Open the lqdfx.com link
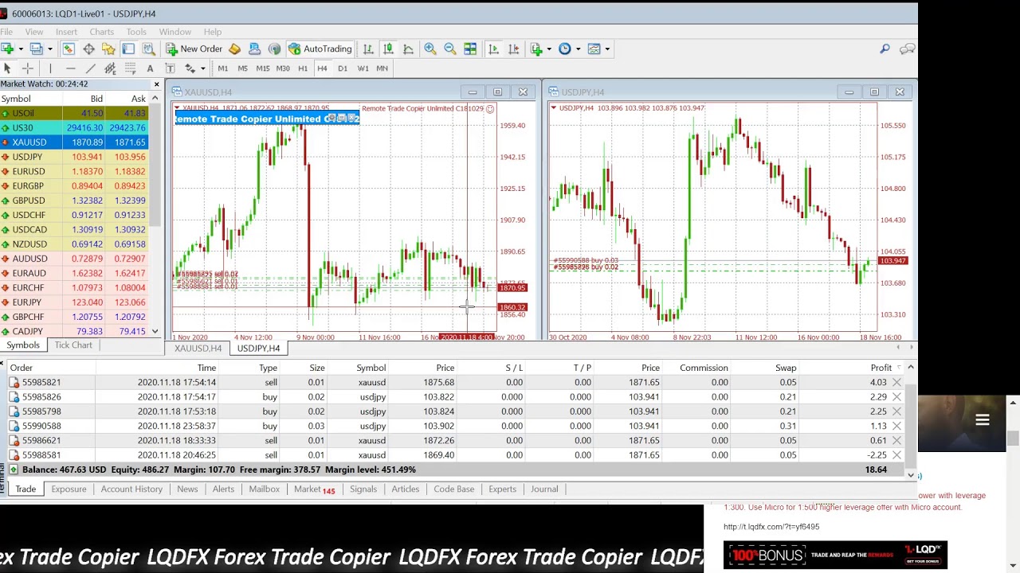Viewport: 1020px width, 573px height. point(771,527)
